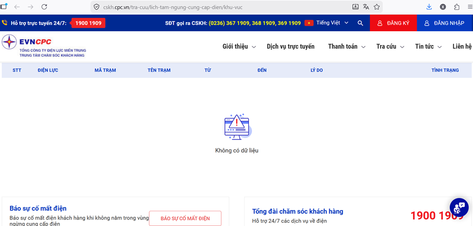Expand the Tra cứu menu
Screen dimensions: 473x226
[x=390, y=46]
